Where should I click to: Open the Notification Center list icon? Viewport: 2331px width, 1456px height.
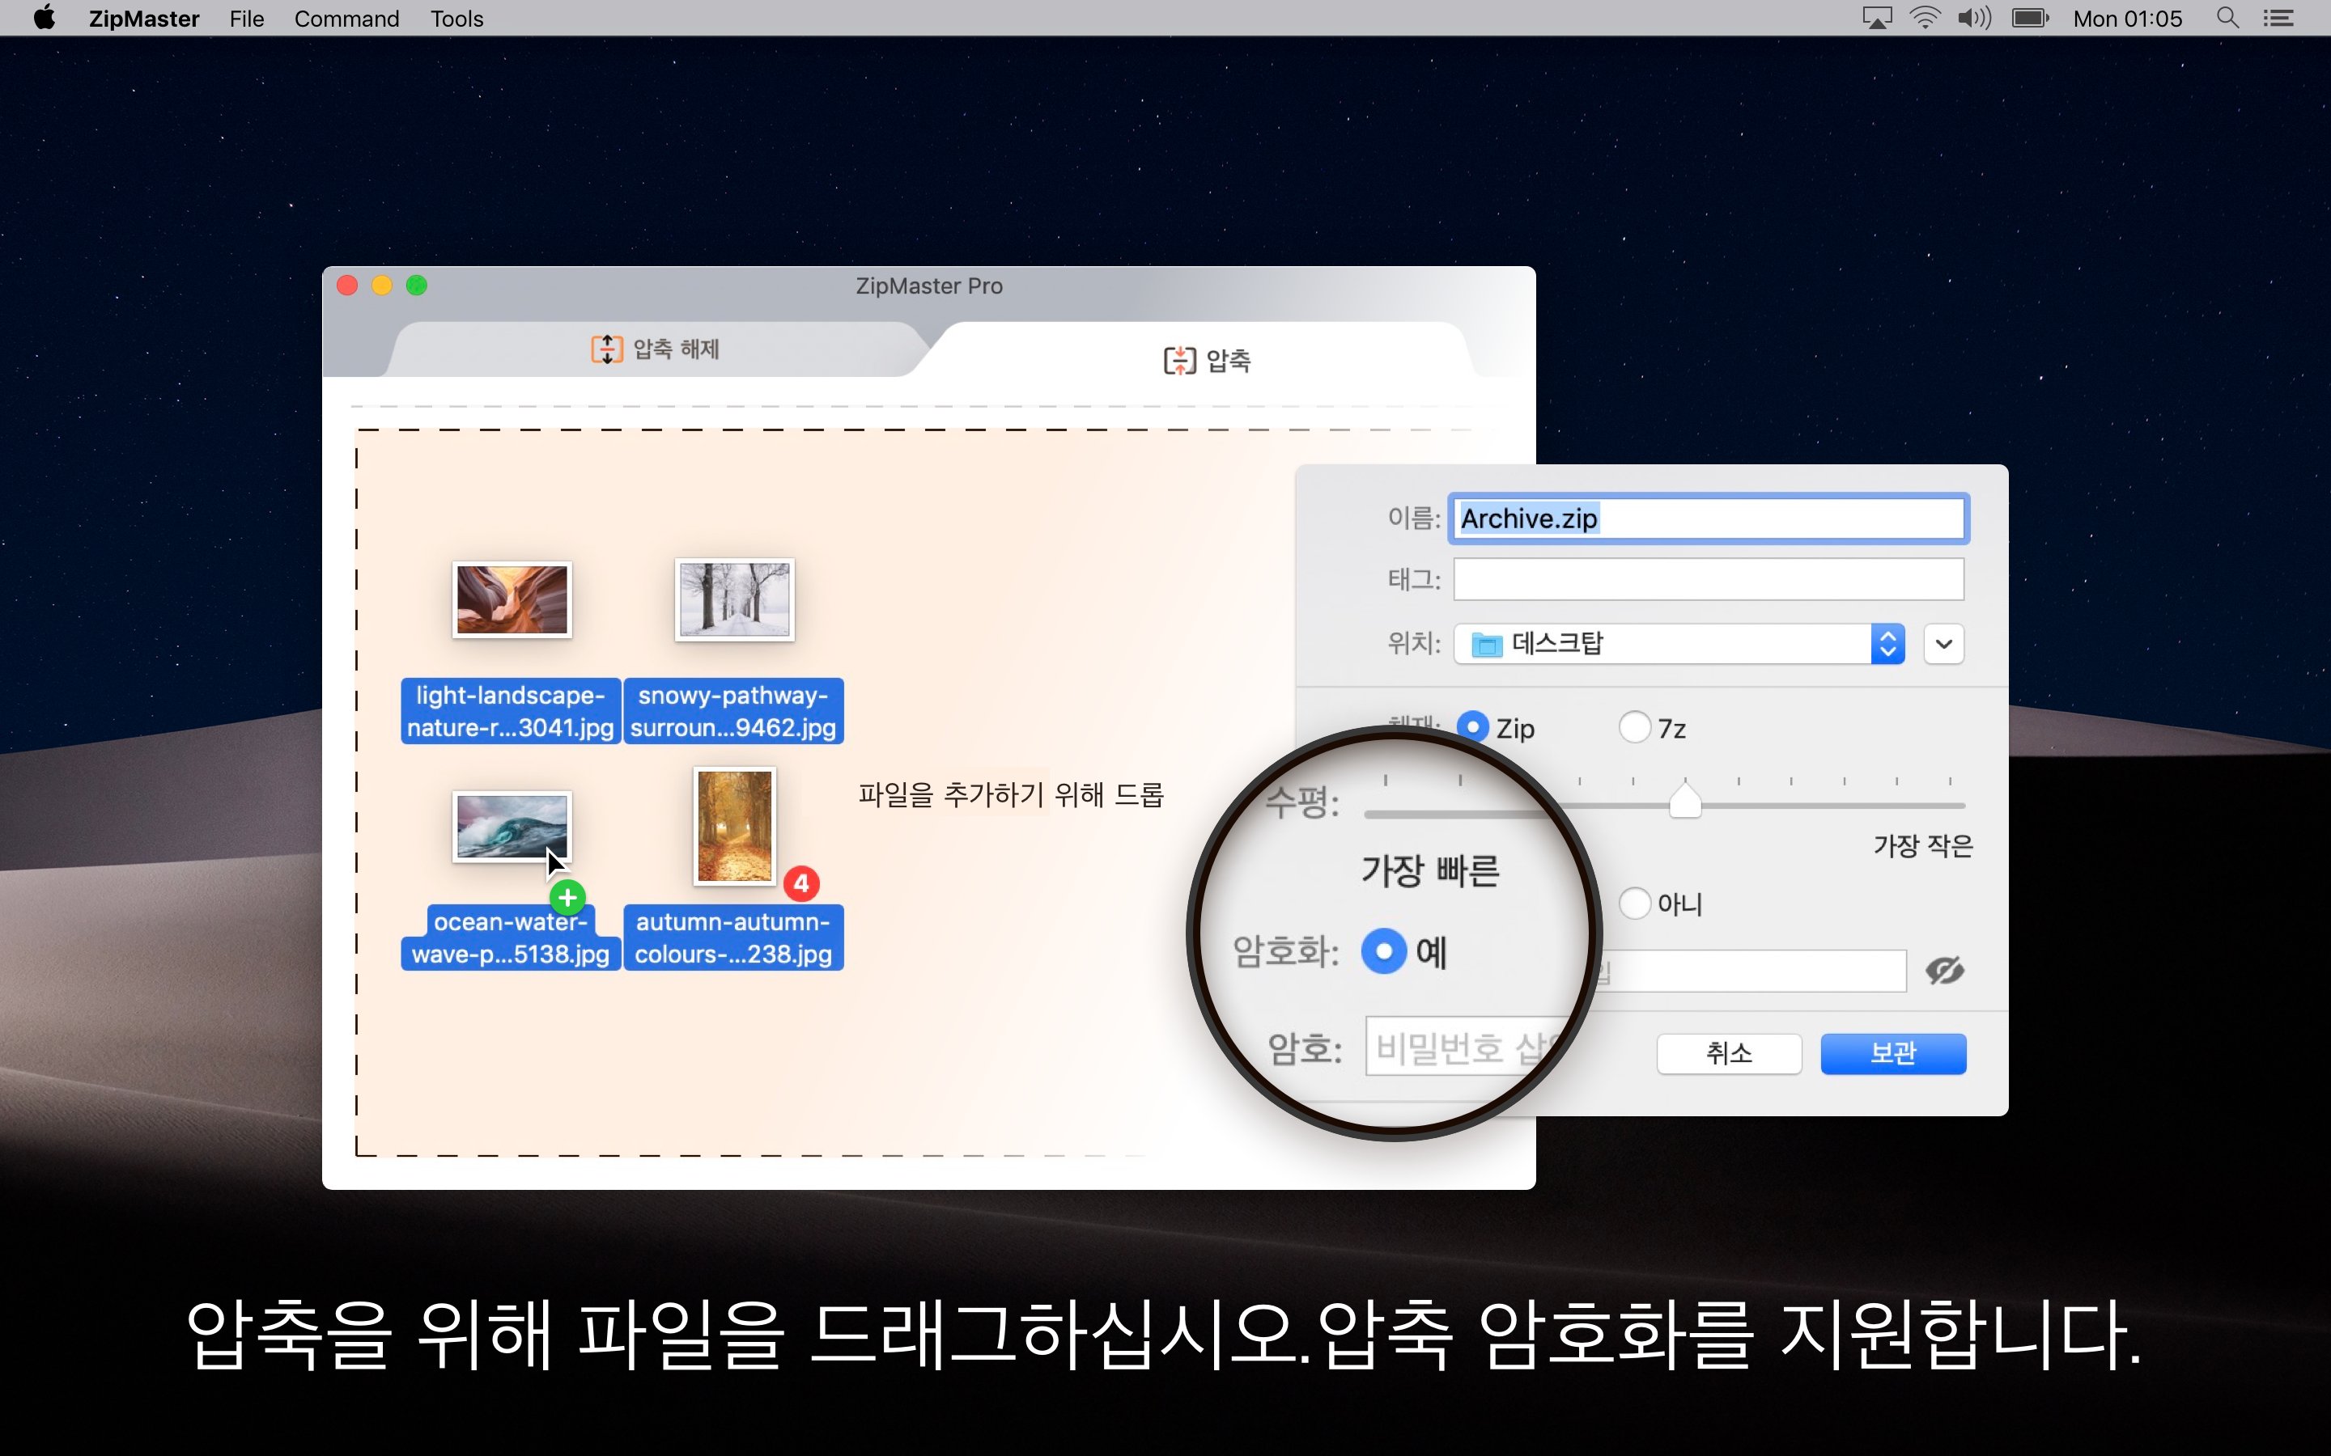click(x=2278, y=19)
